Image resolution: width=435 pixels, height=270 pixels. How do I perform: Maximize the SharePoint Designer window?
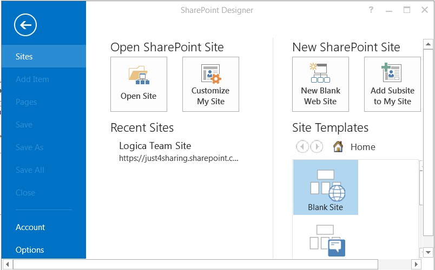point(407,10)
